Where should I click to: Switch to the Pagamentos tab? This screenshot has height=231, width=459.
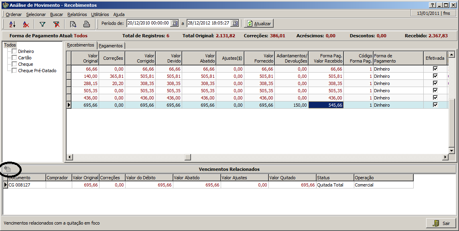click(x=111, y=46)
